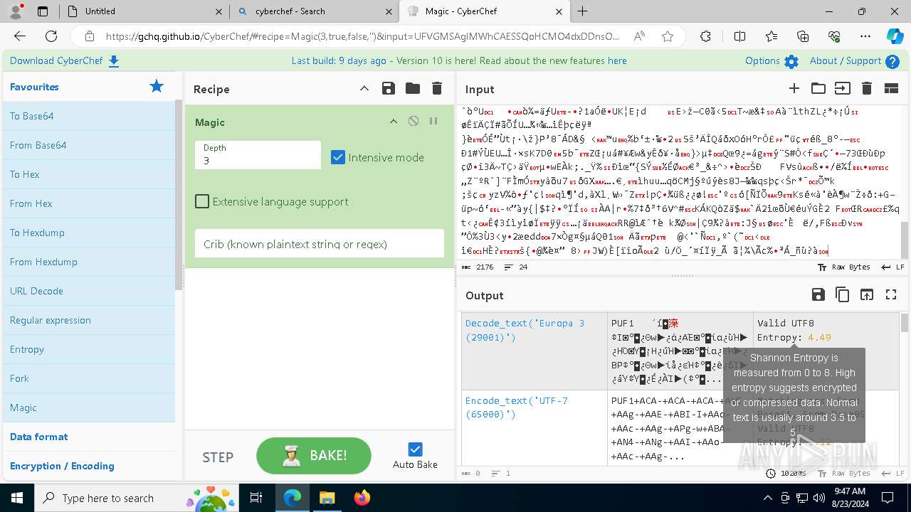Select URL Decode operation

89,291
